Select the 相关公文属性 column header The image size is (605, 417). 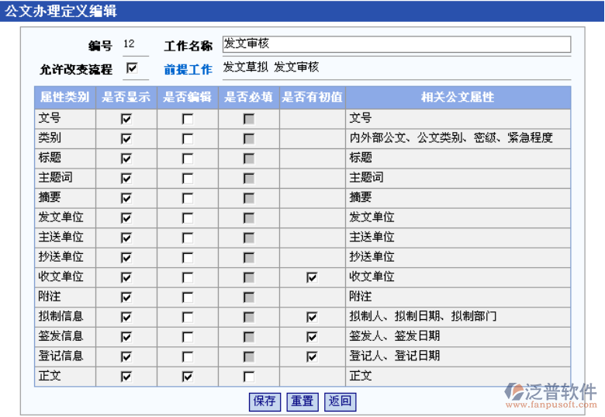pyautogui.click(x=458, y=97)
